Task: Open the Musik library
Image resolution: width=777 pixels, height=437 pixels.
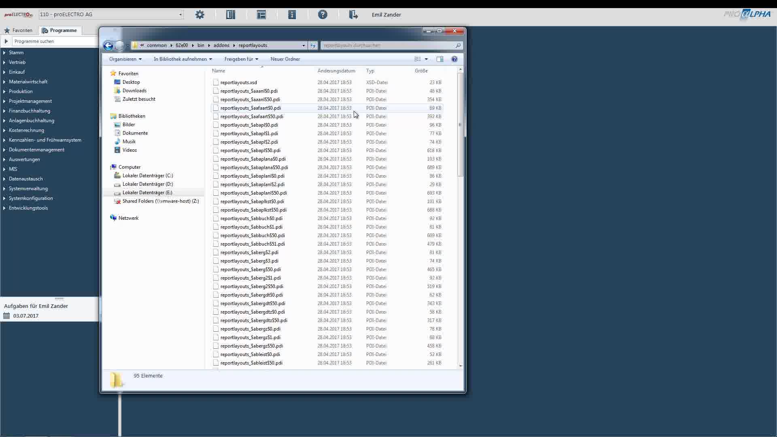Action: [129, 142]
